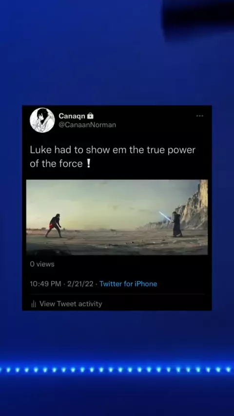Open the Twitter for iPhone source link

click(x=128, y=284)
